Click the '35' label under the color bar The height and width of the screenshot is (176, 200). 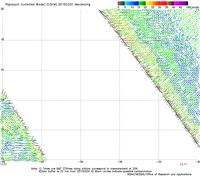pyautogui.click(x=166, y=7)
